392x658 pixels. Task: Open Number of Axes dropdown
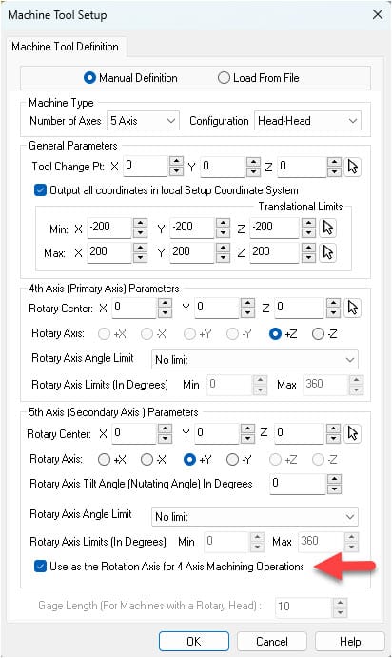click(x=143, y=121)
